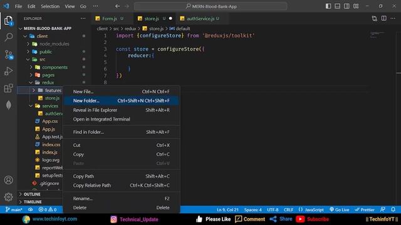Change UTF-8 file encoding
Image resolution: width=401 pixels, height=225 pixels.
point(273,210)
